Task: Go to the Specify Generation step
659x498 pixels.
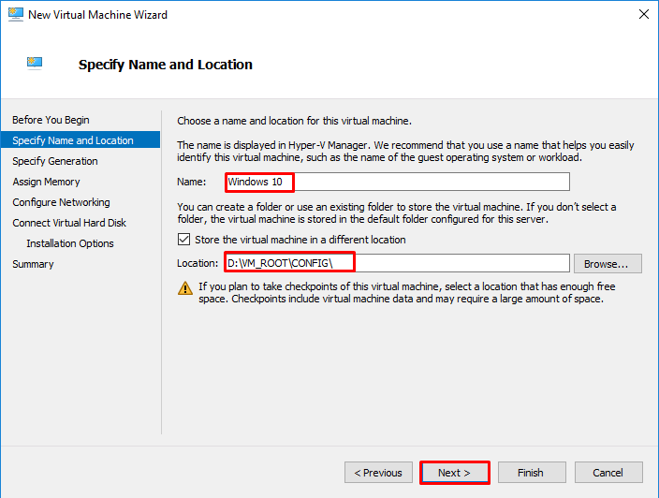Action: [55, 161]
